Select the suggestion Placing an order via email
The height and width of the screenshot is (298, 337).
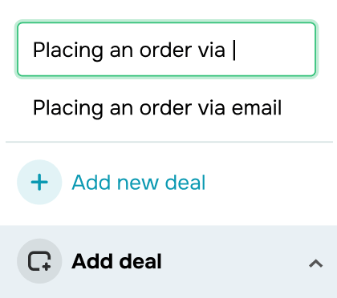157,108
